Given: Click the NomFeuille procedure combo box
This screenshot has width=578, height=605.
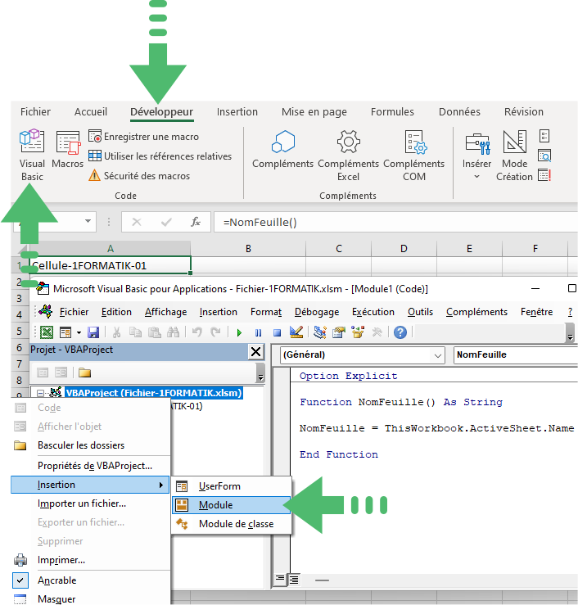Looking at the screenshot, I should [516, 354].
